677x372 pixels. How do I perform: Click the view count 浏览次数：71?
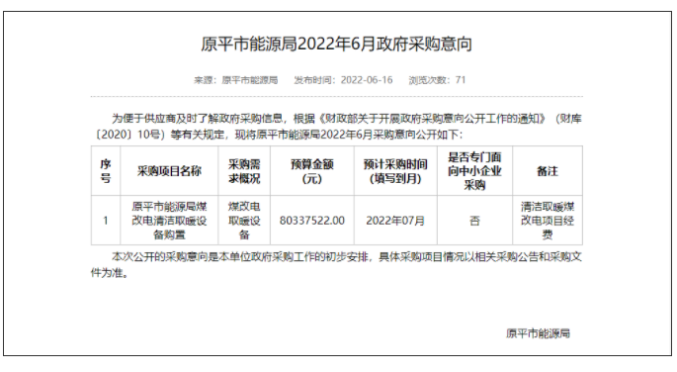pyautogui.click(x=437, y=80)
